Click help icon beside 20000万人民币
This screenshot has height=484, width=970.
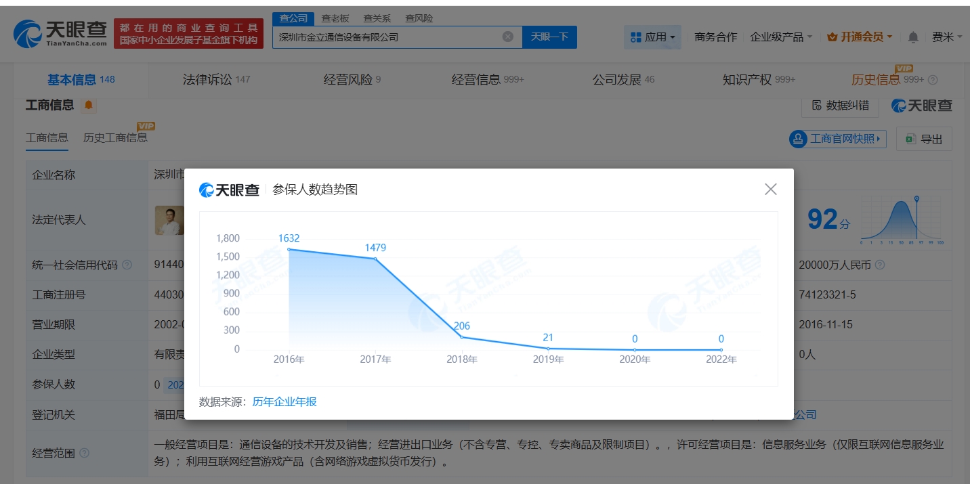880,265
